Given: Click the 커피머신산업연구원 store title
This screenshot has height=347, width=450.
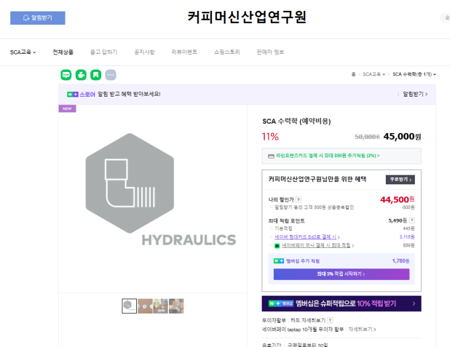Looking at the screenshot, I should 247,17.
